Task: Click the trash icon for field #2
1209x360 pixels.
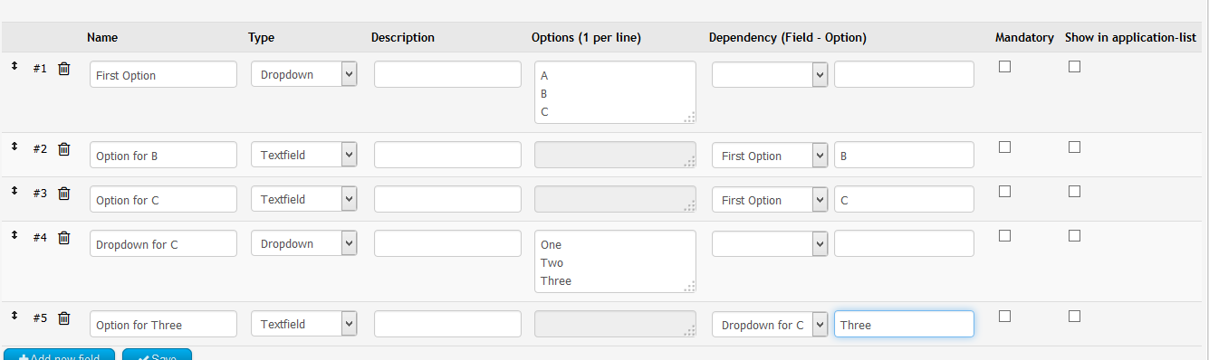Action: pyautogui.click(x=63, y=149)
